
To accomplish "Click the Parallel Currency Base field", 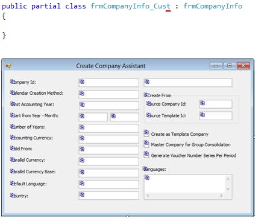I will click(108, 173).
